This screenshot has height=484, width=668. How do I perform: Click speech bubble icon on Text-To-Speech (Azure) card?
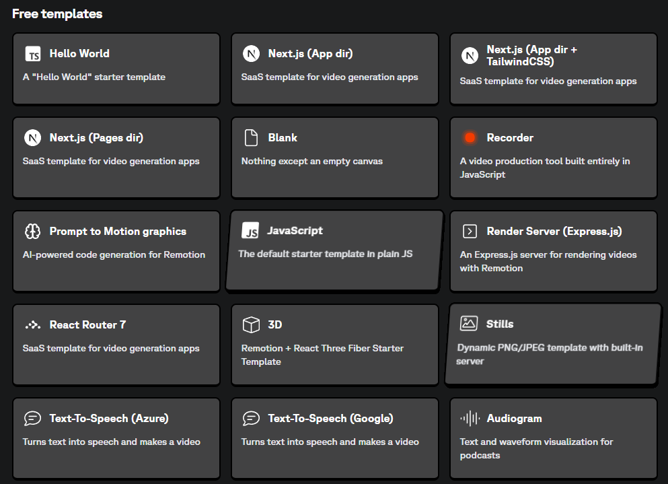[32, 418]
